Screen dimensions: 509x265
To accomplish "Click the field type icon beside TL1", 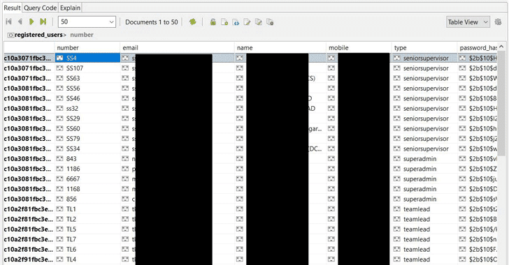I will pos(59,209).
